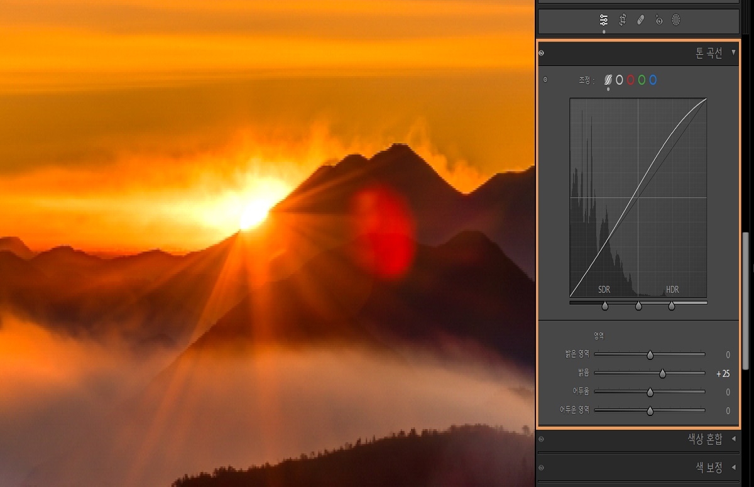Screen dimensions: 754x487
Task: Collapse the 톤 곡선 panel triangle
Action: [x=733, y=53]
